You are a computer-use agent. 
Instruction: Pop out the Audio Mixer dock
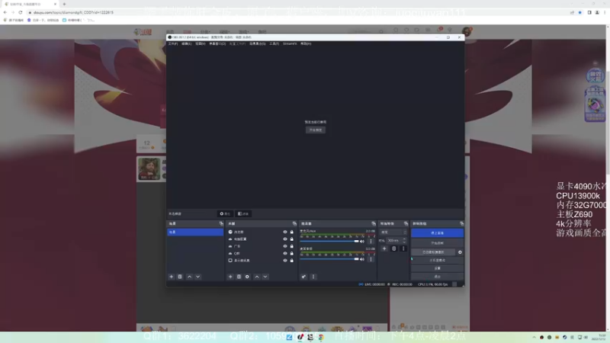coord(374,223)
